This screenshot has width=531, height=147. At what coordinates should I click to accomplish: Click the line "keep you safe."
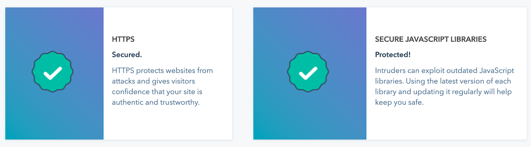pyautogui.click(x=399, y=102)
